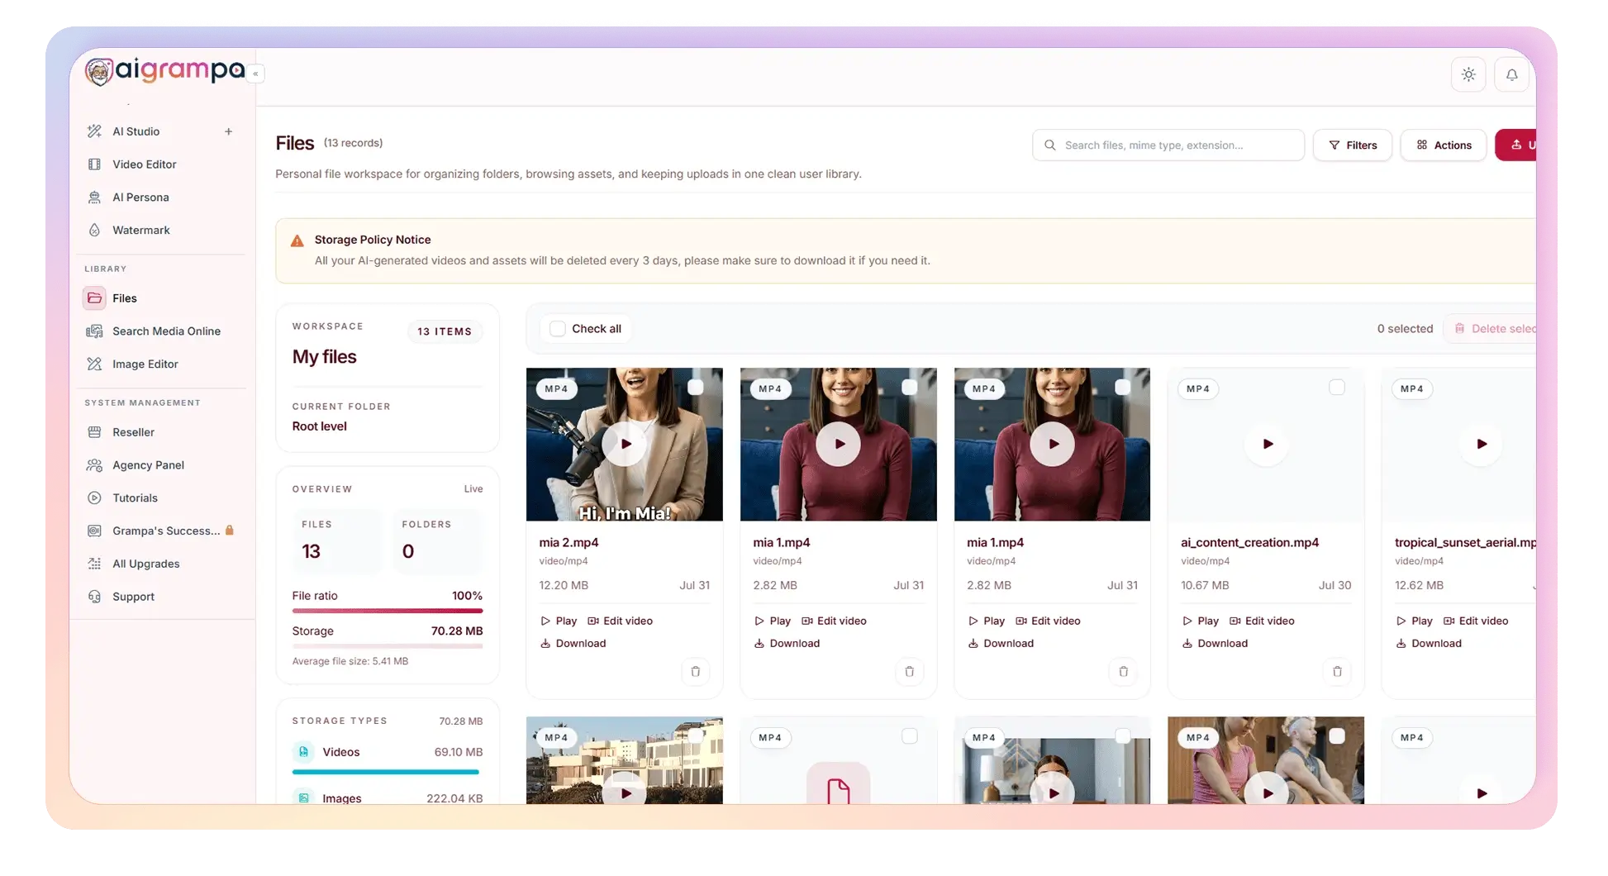Download the mia 2.mp4 file
1608x876 pixels.
click(573, 644)
